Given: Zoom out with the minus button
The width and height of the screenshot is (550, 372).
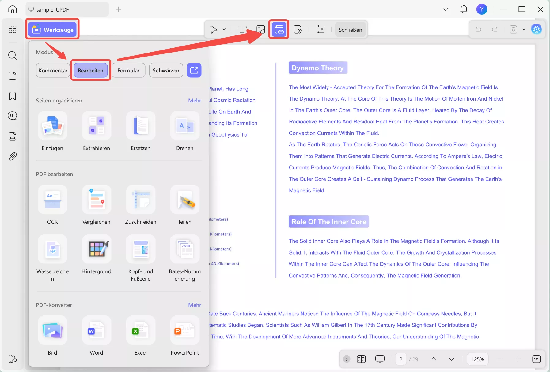Looking at the screenshot, I should click(x=500, y=359).
